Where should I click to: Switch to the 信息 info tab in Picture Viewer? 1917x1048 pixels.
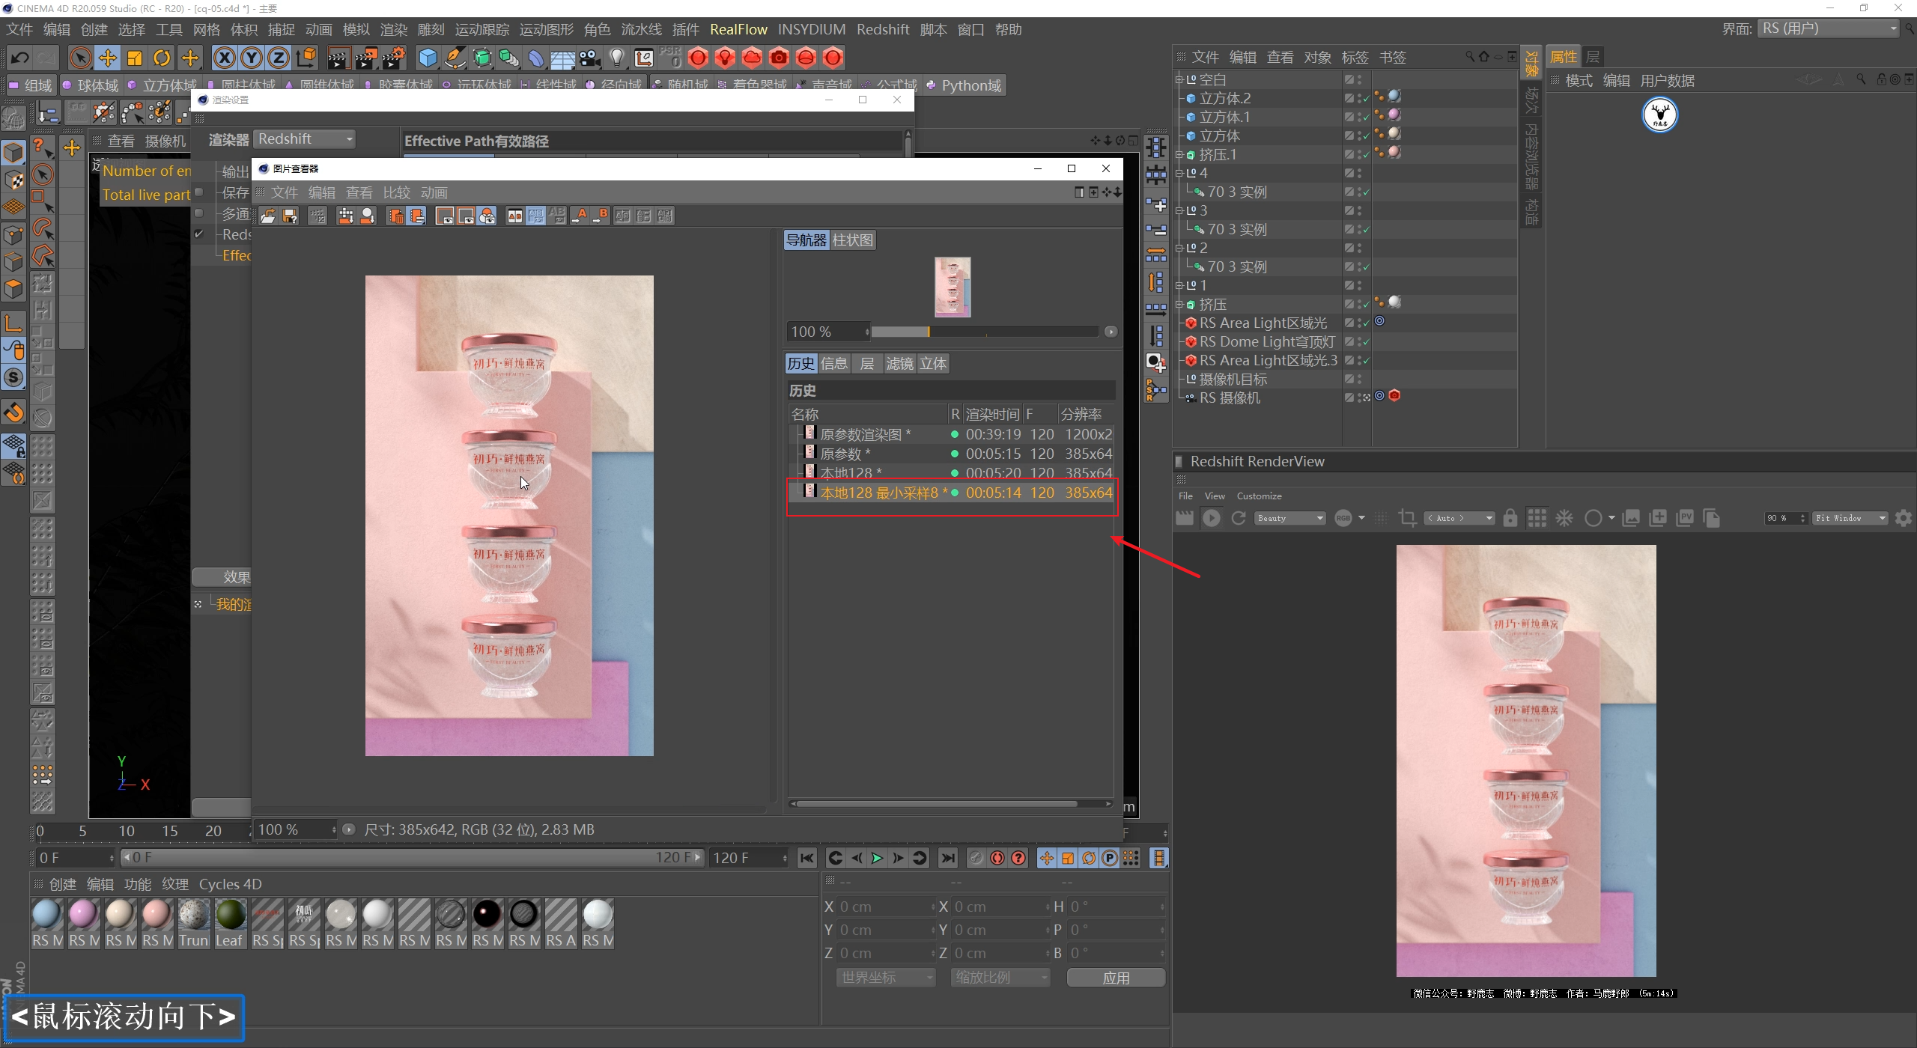834,364
